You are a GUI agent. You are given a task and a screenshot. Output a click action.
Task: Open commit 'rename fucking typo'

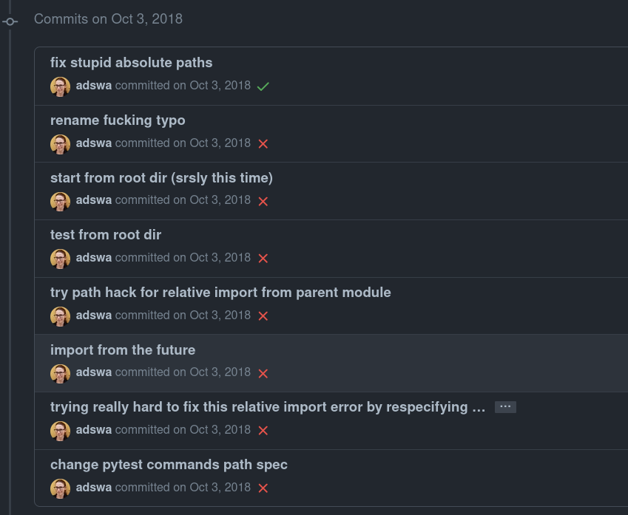click(118, 120)
